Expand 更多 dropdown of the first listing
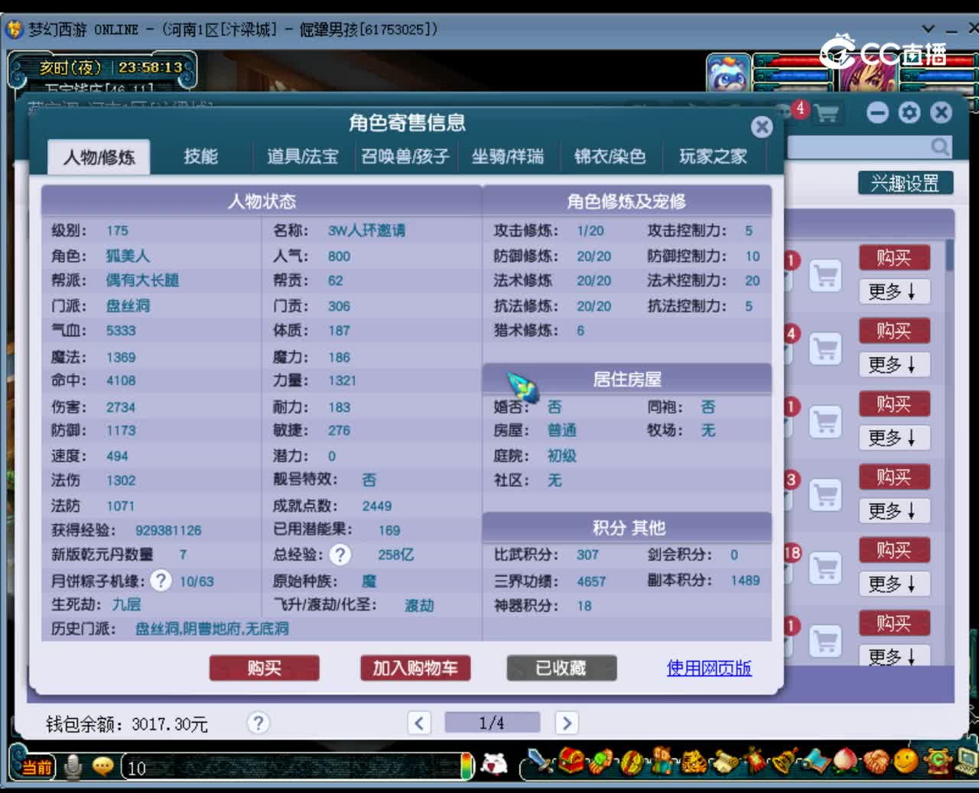Image resolution: width=979 pixels, height=793 pixels. pyautogui.click(x=893, y=292)
